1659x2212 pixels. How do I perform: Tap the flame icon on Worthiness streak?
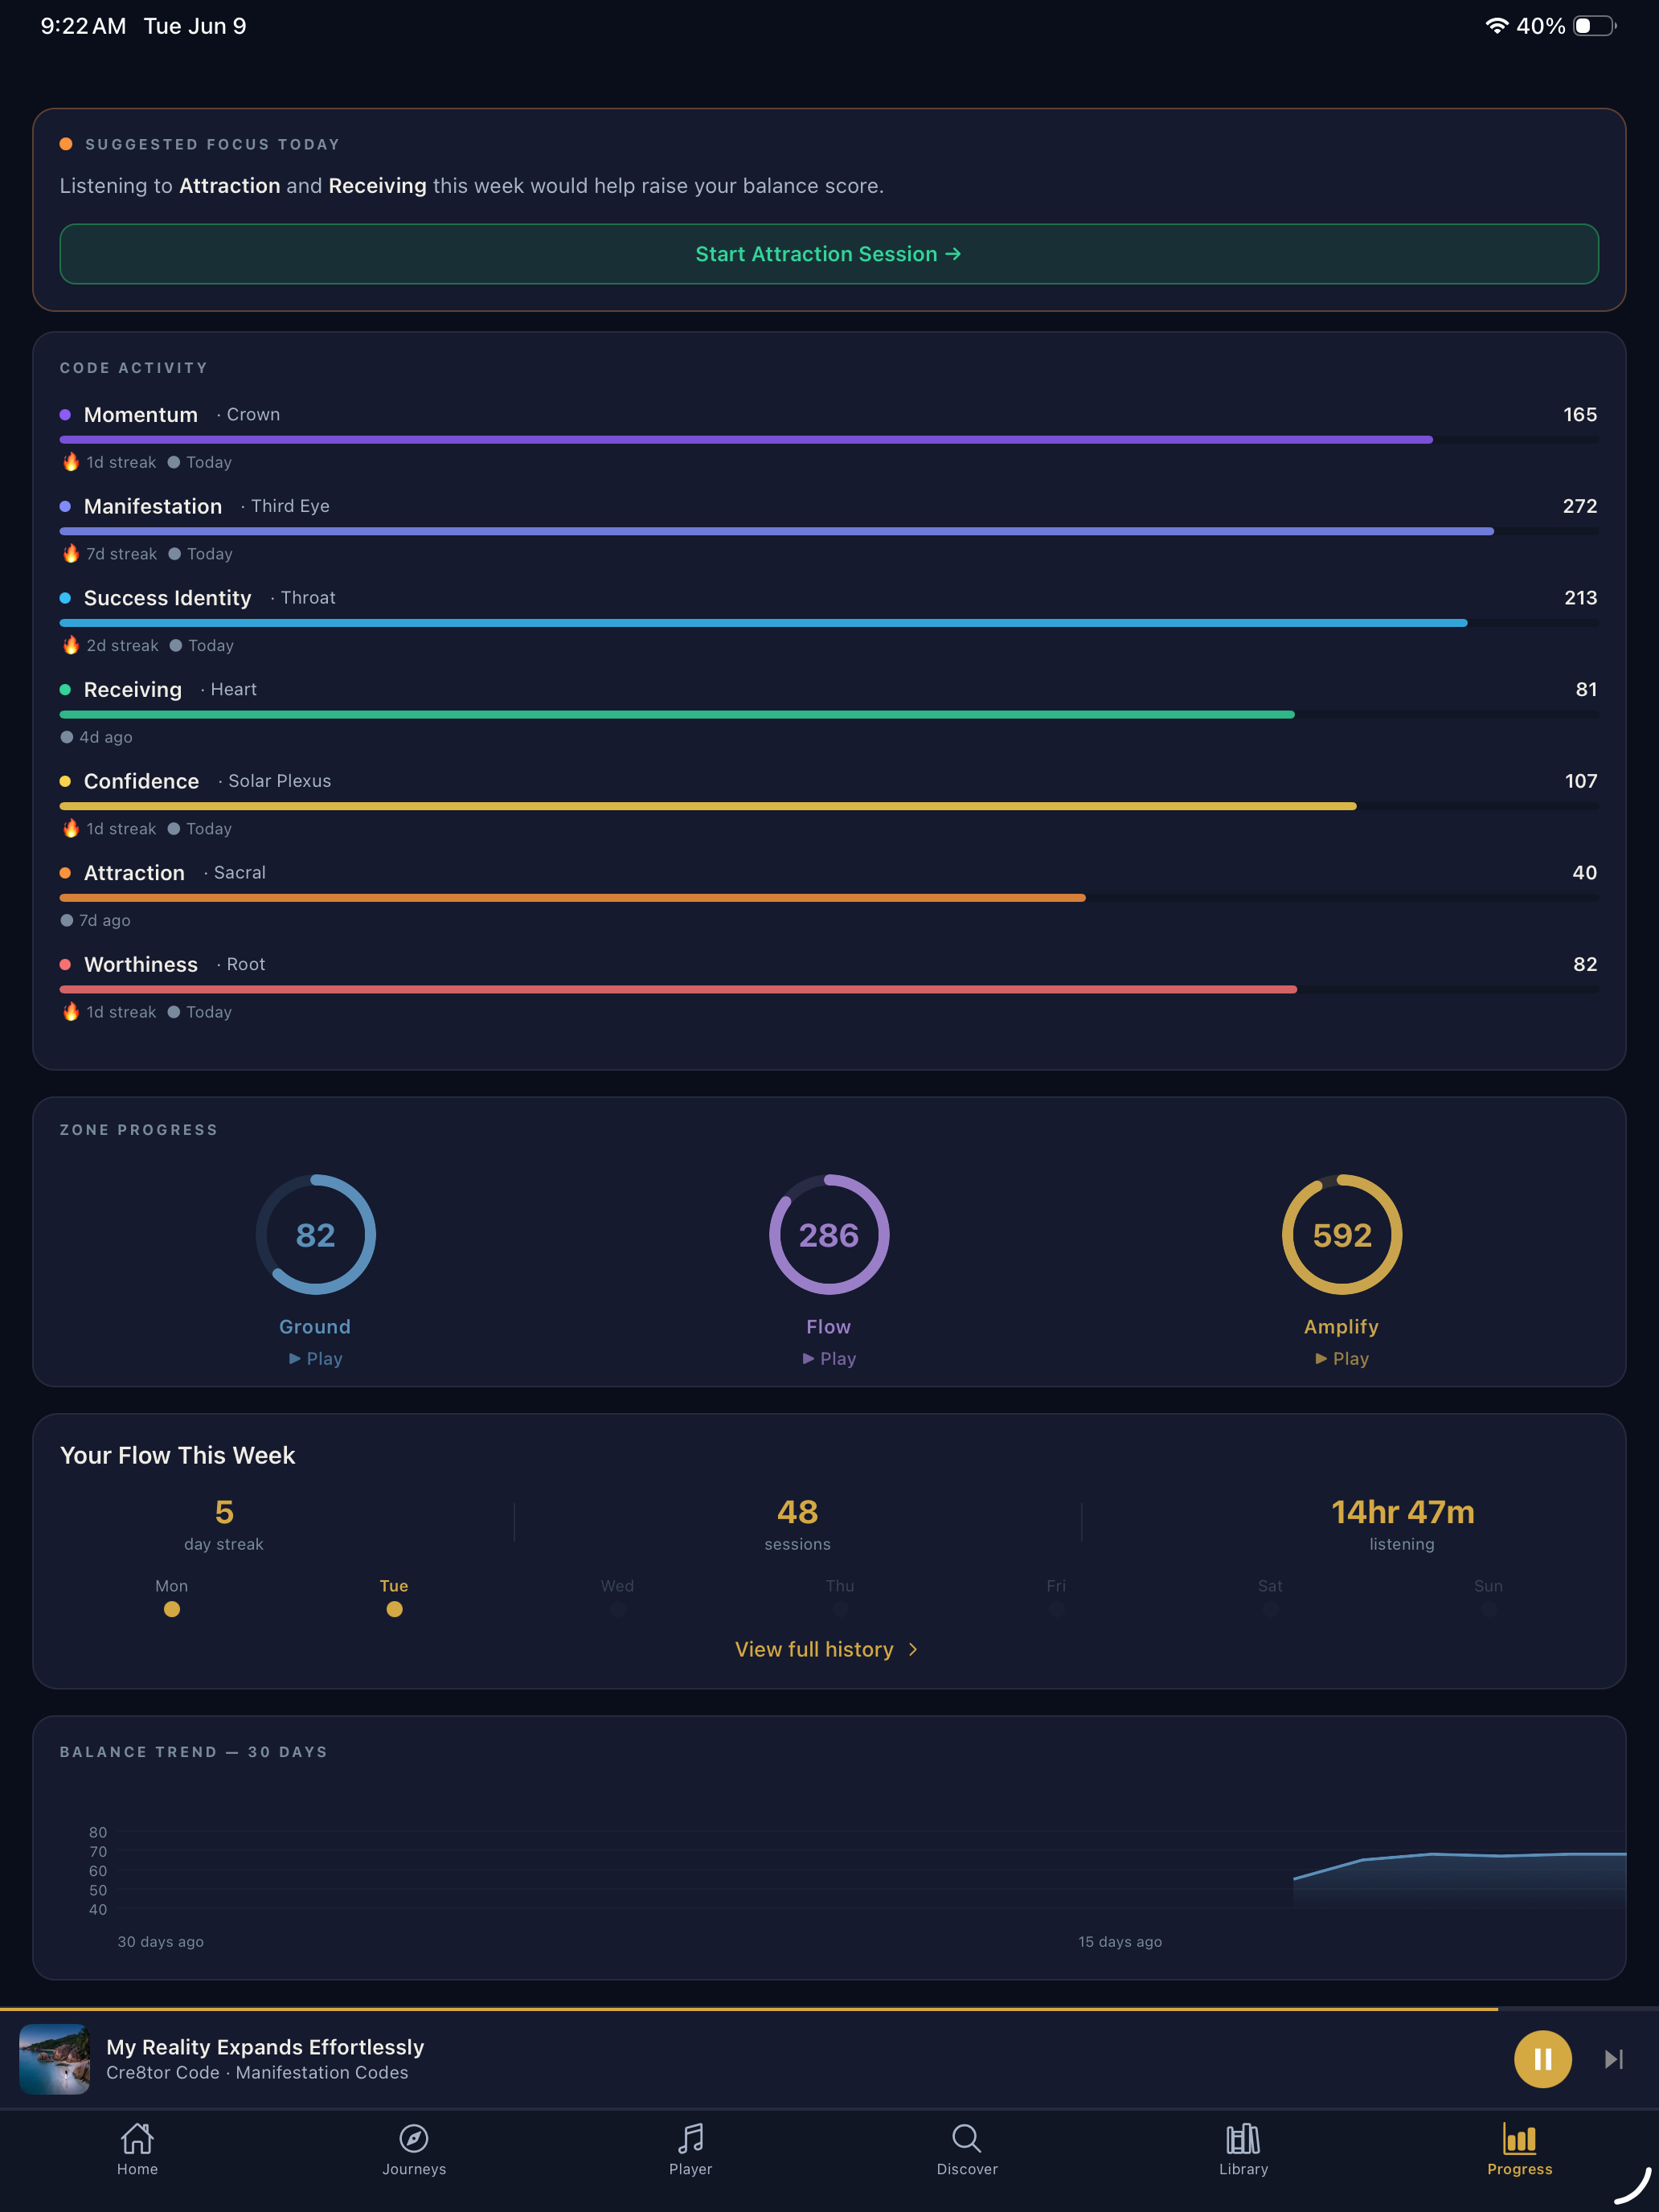[x=71, y=1011]
